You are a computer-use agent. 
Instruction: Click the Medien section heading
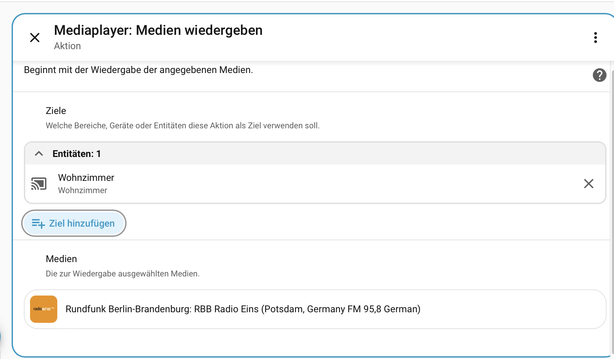61,259
